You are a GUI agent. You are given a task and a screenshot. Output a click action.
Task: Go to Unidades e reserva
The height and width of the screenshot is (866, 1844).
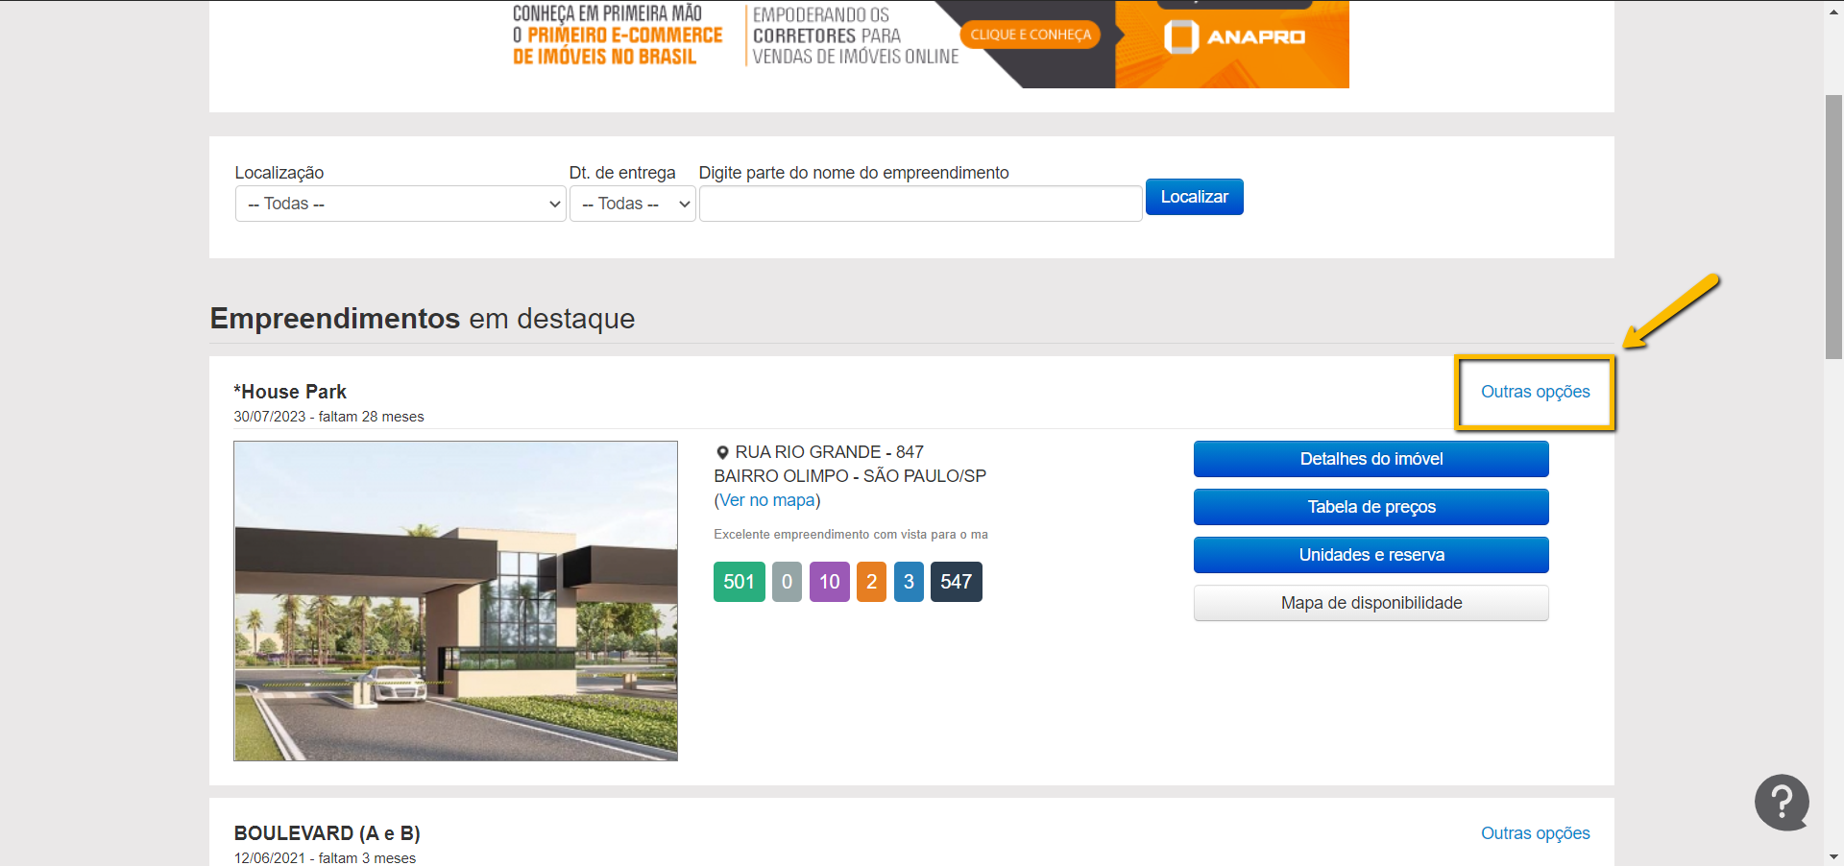pyautogui.click(x=1371, y=555)
